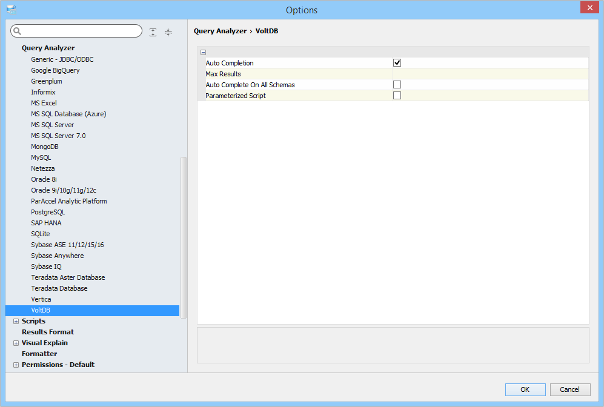Click the tree panel vertical scrollbar

pyautogui.click(x=184, y=237)
